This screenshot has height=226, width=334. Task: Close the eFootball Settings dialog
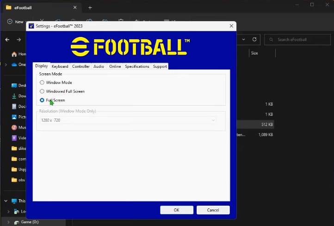point(231,26)
